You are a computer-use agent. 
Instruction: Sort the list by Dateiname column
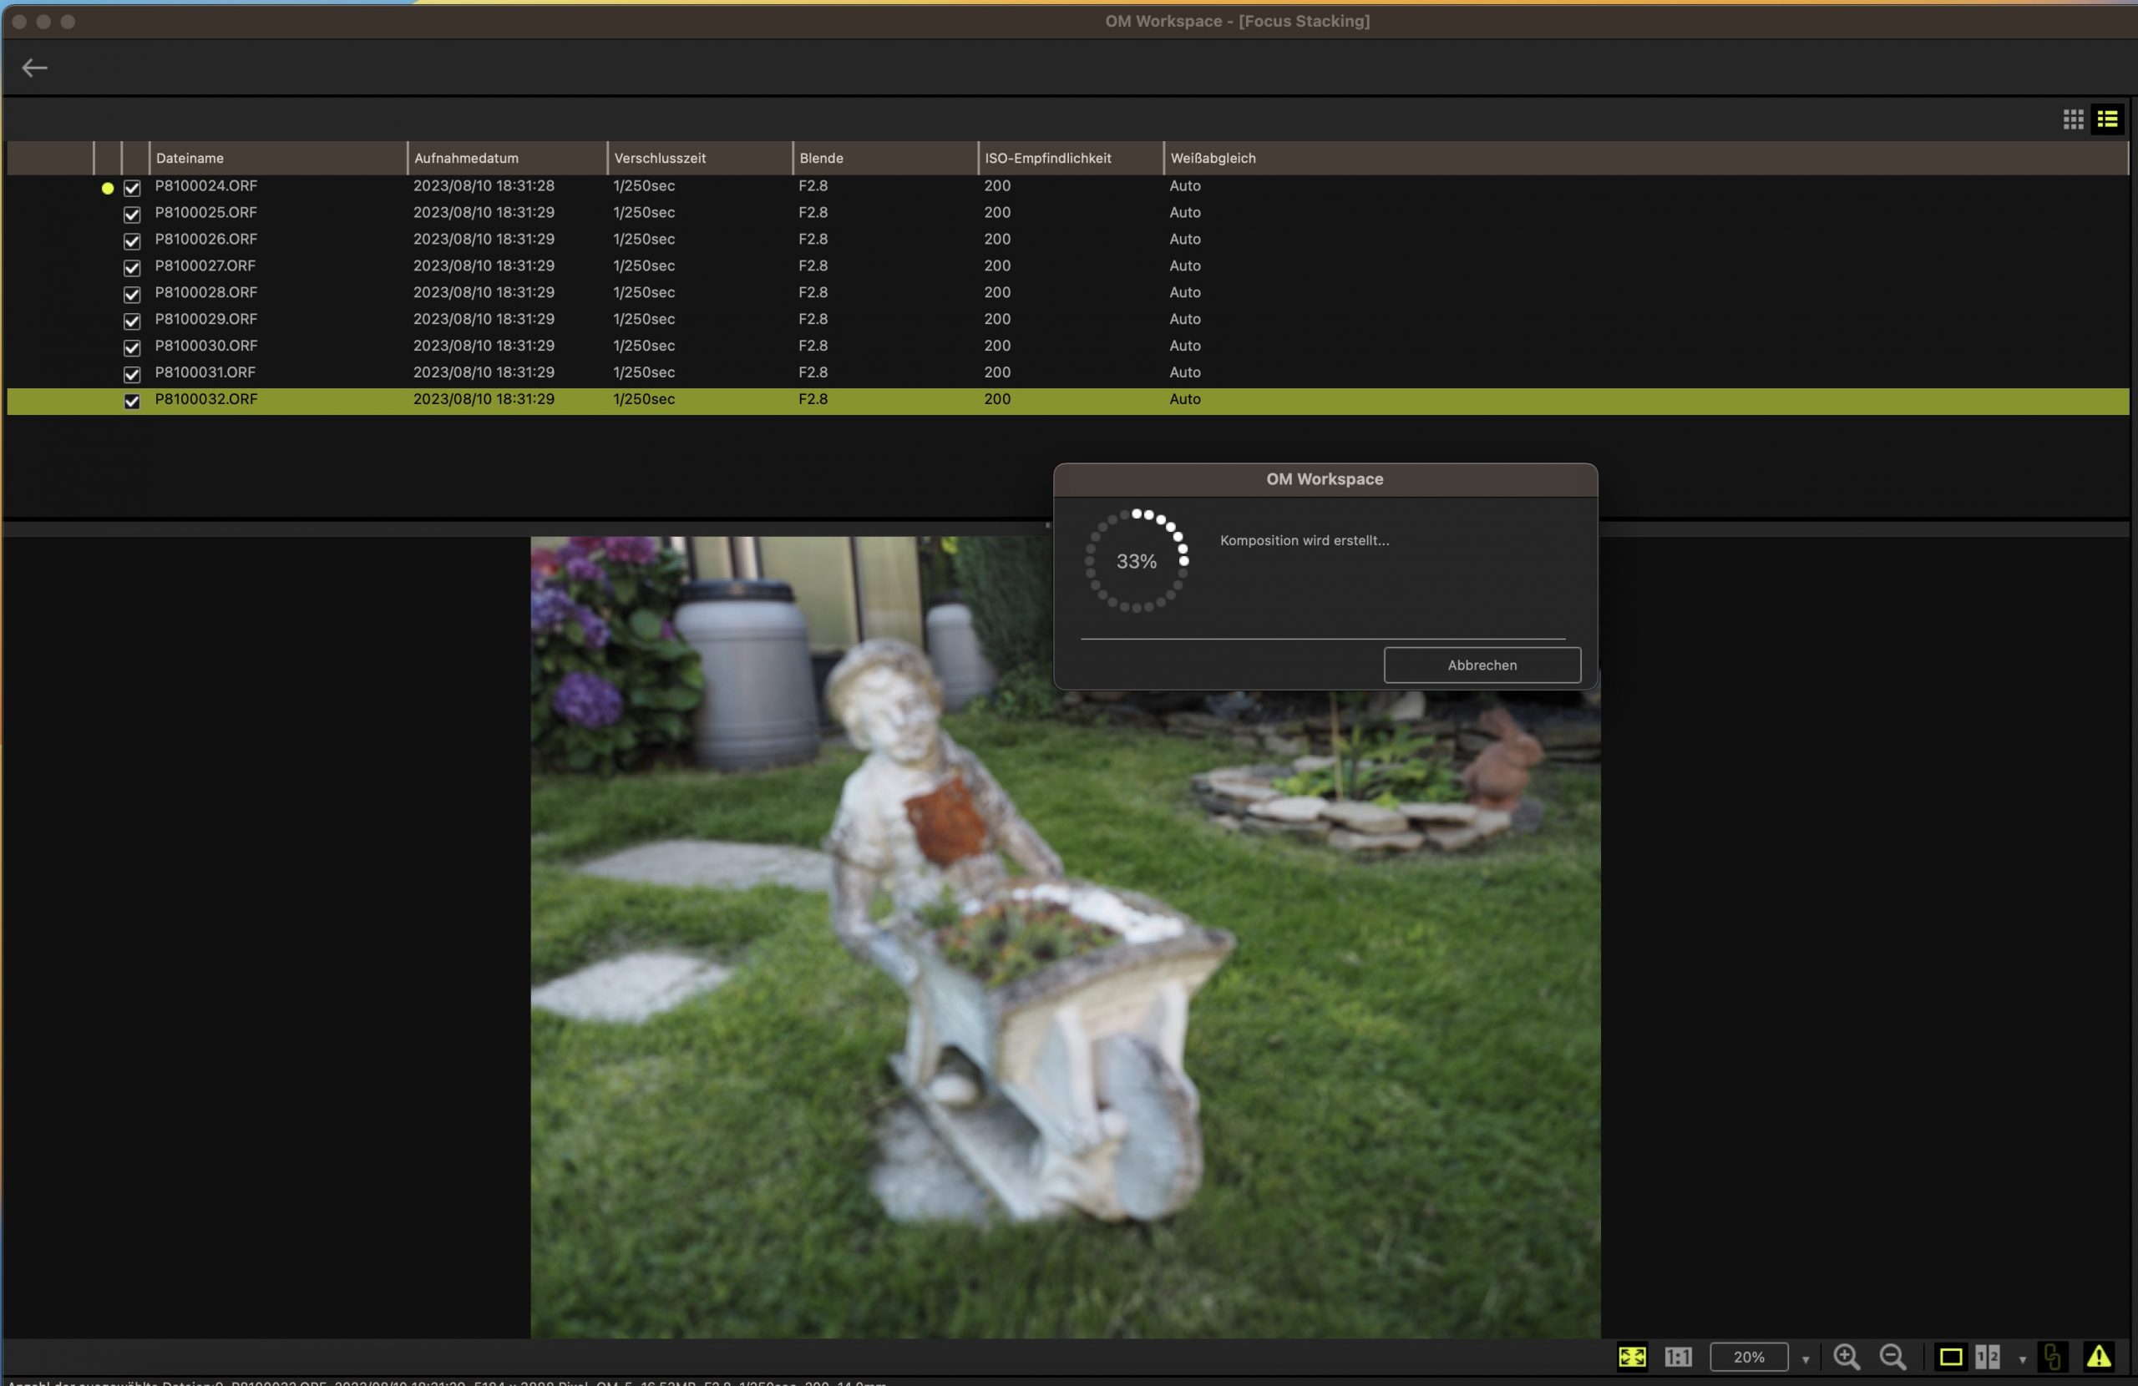pos(189,158)
